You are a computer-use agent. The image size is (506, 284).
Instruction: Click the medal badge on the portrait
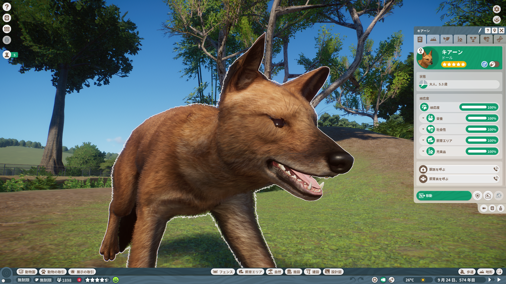tap(421, 51)
